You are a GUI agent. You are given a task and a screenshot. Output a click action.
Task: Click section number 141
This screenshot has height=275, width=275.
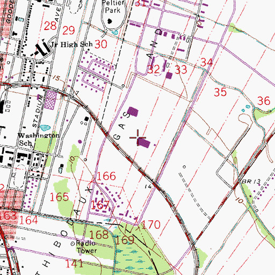[x=74, y=263]
